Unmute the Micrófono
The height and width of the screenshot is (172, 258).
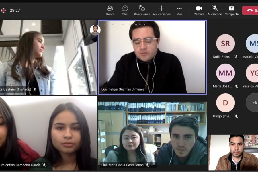pyautogui.click(x=215, y=11)
